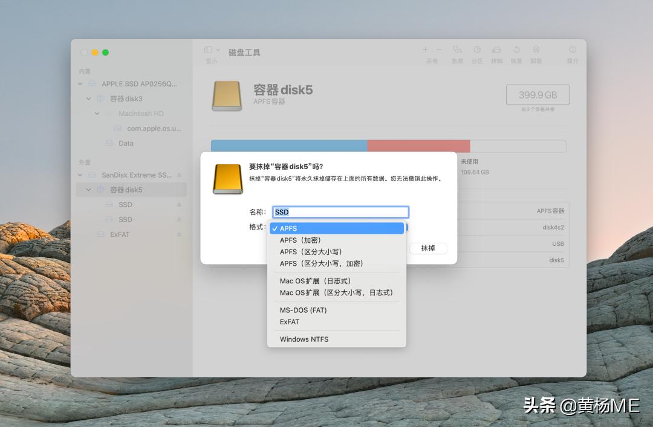The width and height of the screenshot is (653, 427).
Task: Click the blue used-space bar segment
Action: [290, 146]
